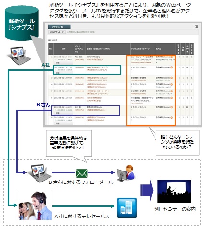Click the green 解析ツール『シナプス』 database cylinder

[x=22, y=23]
